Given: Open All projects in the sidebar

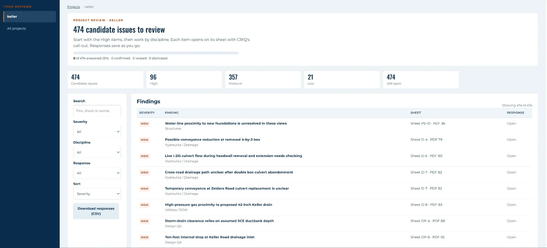Looking at the screenshot, I should [x=16, y=28].
